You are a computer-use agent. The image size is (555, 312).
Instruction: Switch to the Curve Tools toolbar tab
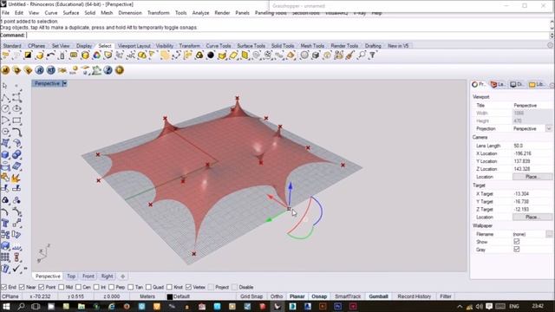pyautogui.click(x=219, y=46)
